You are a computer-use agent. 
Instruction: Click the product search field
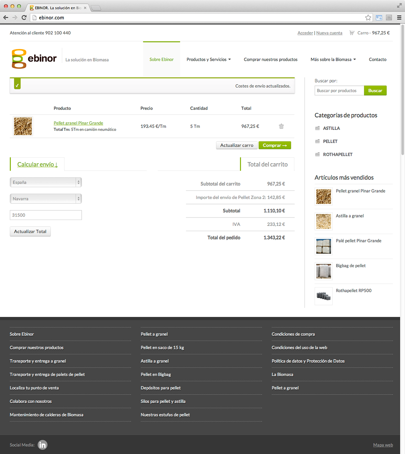click(x=339, y=91)
